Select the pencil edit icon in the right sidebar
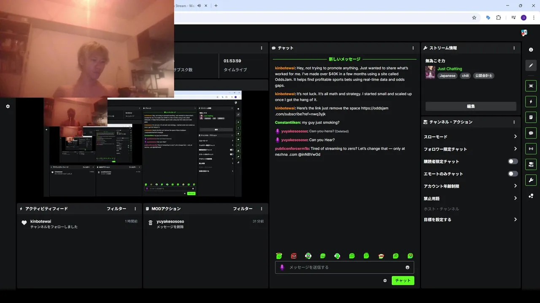The image size is (540, 303). (531, 65)
